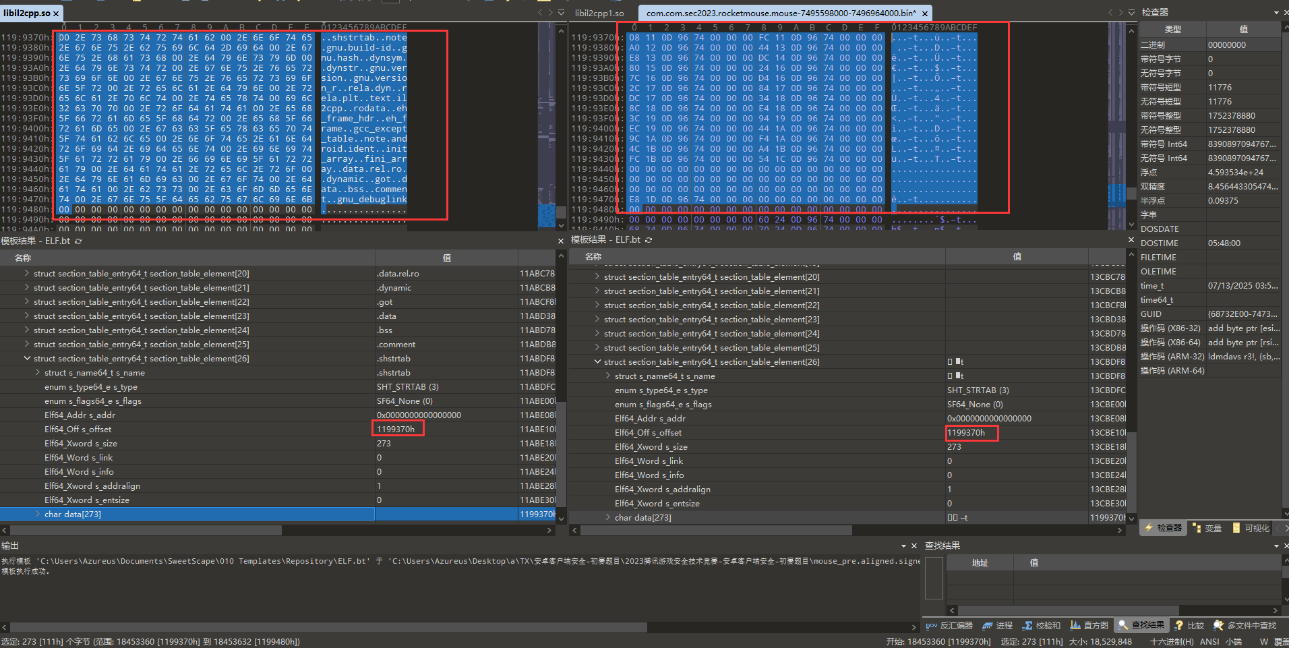Expand struct s_name64_t s_name in right panel
The width and height of the screenshot is (1289, 648).
pos(608,376)
